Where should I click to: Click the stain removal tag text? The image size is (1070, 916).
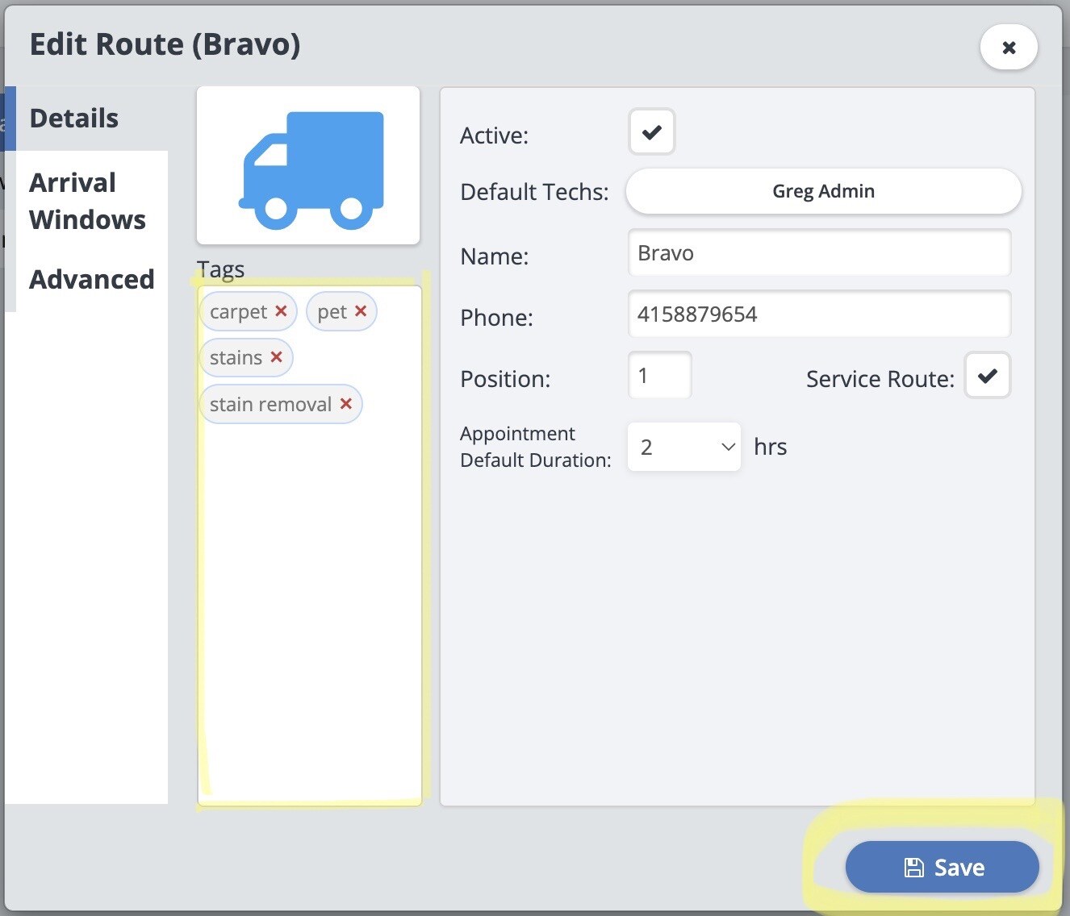[x=270, y=405]
